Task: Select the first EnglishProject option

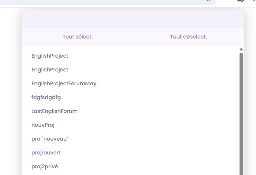Action: [50, 56]
